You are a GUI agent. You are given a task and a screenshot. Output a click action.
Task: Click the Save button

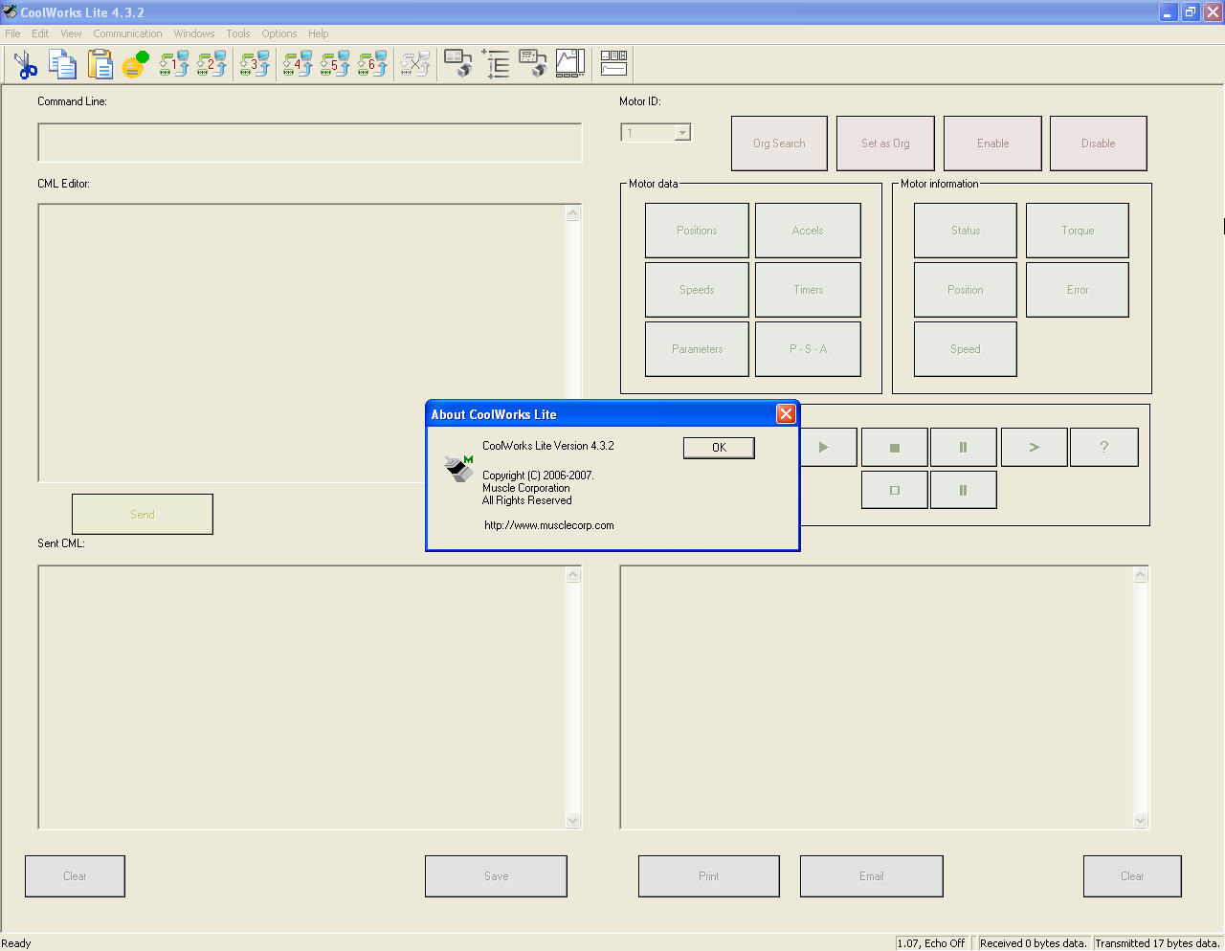pos(496,876)
